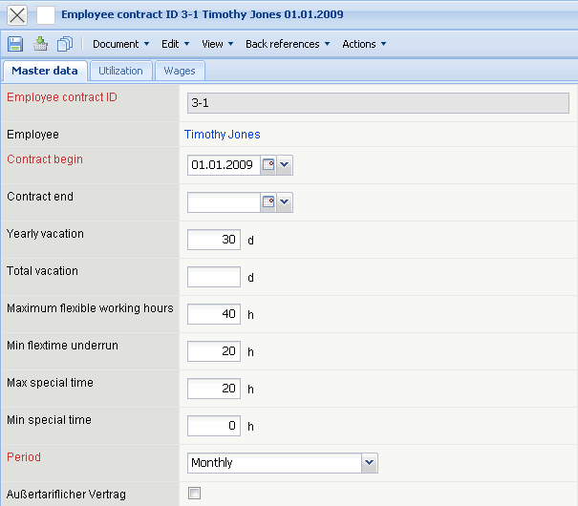578x506 pixels.
Task: Click the Yearly vacation input field
Action: 214,240
